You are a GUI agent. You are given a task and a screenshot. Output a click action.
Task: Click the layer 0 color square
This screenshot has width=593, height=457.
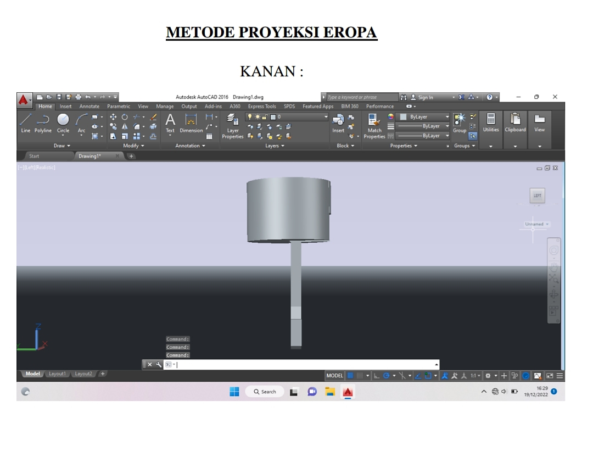tap(273, 117)
